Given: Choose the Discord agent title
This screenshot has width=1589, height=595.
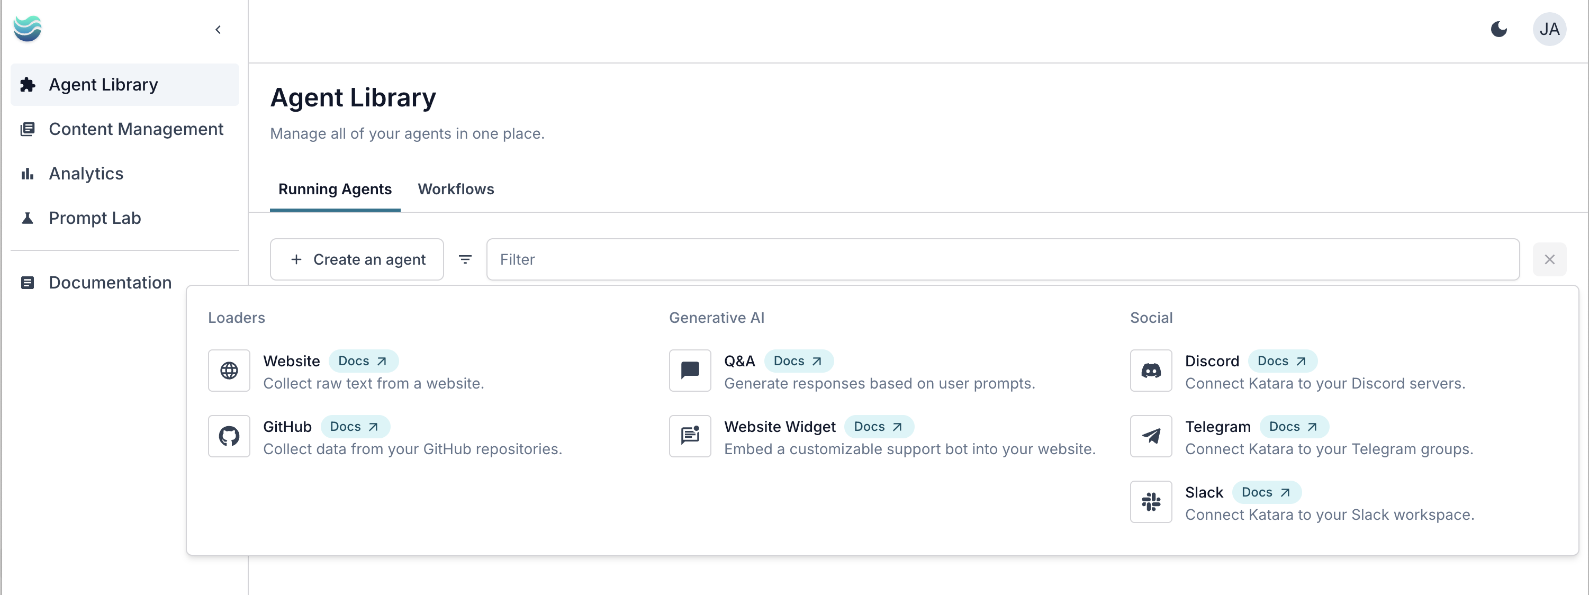Looking at the screenshot, I should click(x=1212, y=361).
